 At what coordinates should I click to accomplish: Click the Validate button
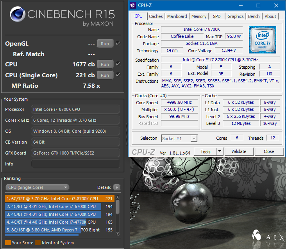click(239, 151)
